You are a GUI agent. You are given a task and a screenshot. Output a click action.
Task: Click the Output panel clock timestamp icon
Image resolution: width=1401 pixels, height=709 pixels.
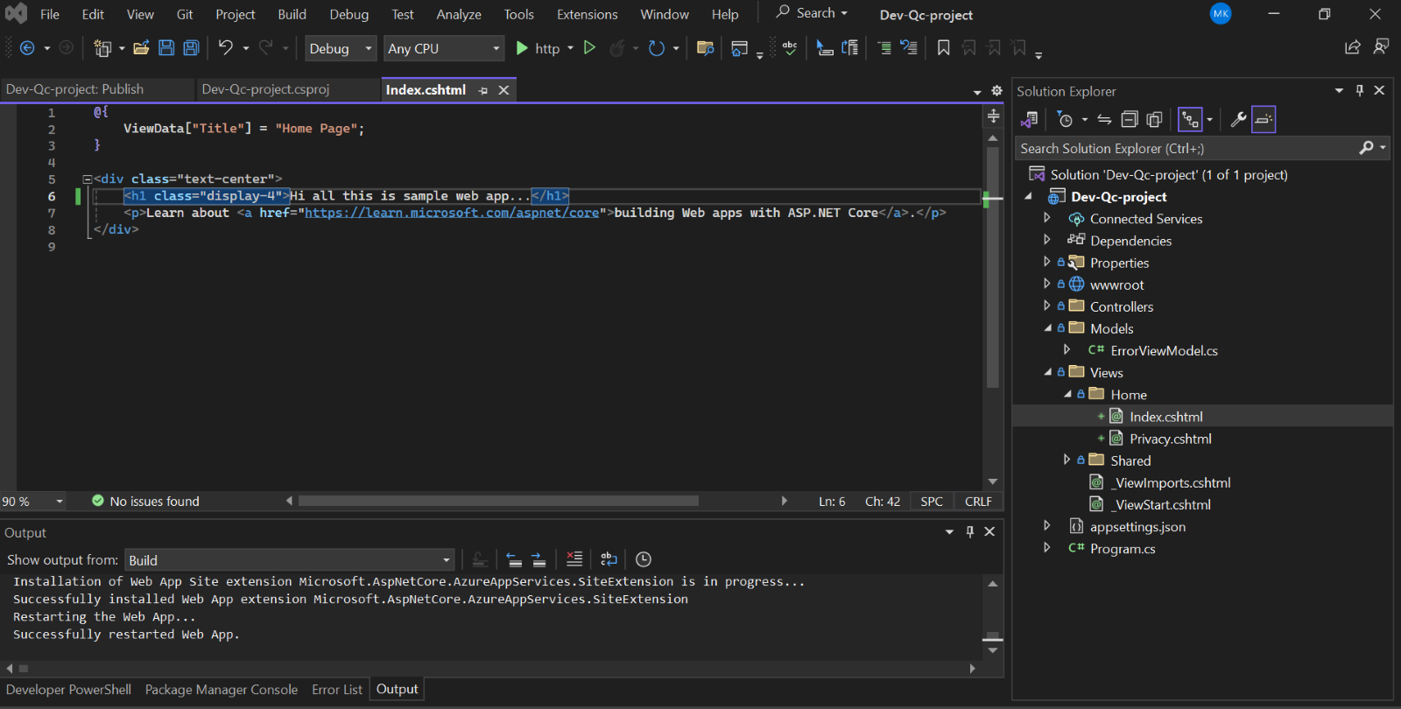(644, 559)
